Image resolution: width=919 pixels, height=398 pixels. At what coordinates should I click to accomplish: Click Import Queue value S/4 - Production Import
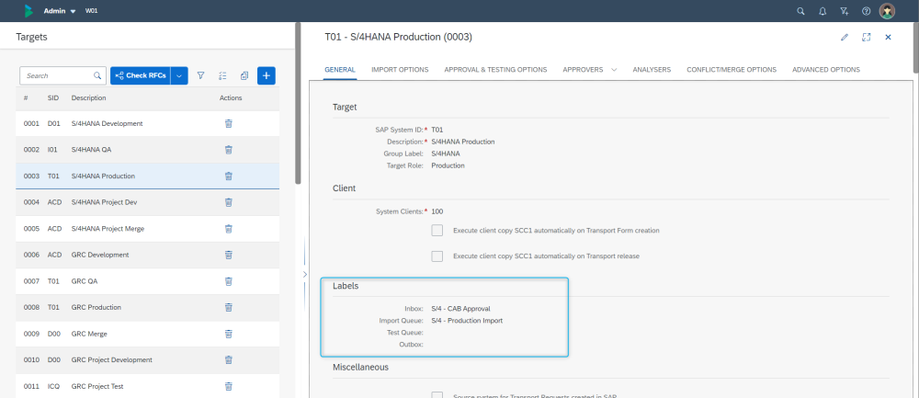pos(467,321)
